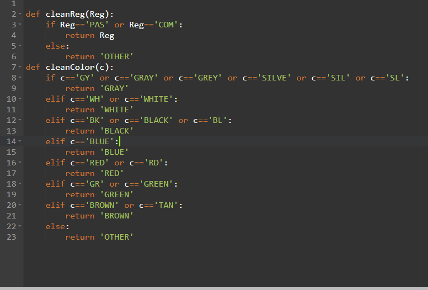Click line number 1 in the gutter
Image resolution: width=428 pixels, height=290 pixels.
pos(13,3)
